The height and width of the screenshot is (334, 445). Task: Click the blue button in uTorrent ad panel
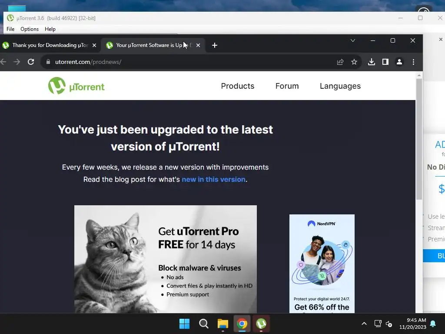pyautogui.click(x=434, y=256)
